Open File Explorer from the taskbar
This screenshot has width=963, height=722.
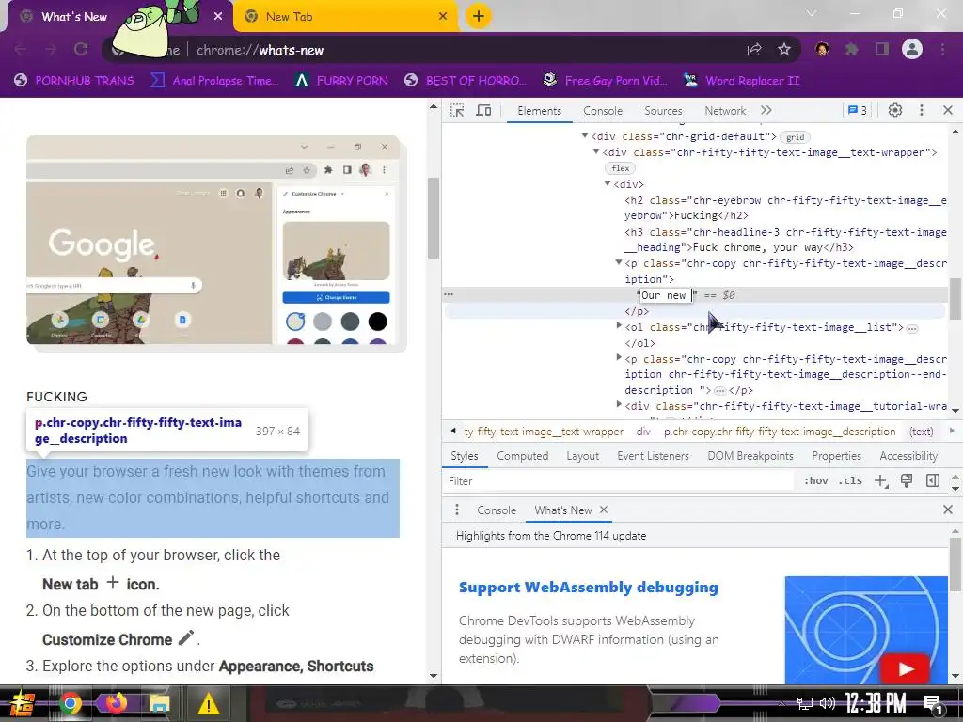tap(158, 703)
